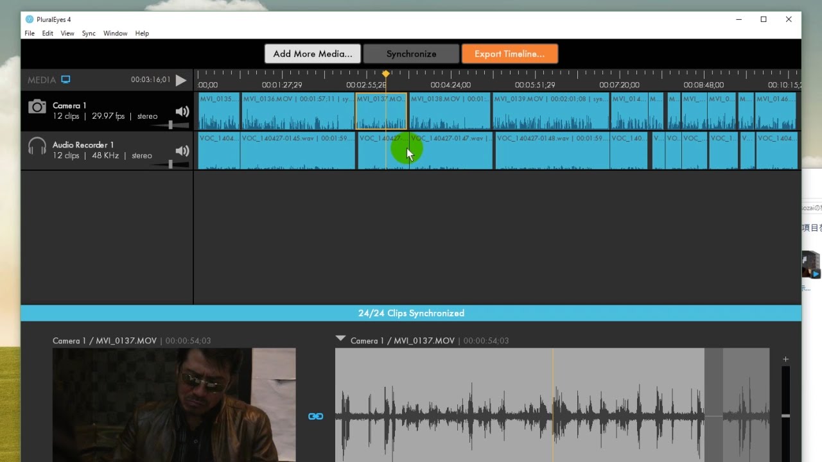This screenshot has height=462, width=822.
Task: Click the Camera 1 track name label
Action: tap(69, 106)
